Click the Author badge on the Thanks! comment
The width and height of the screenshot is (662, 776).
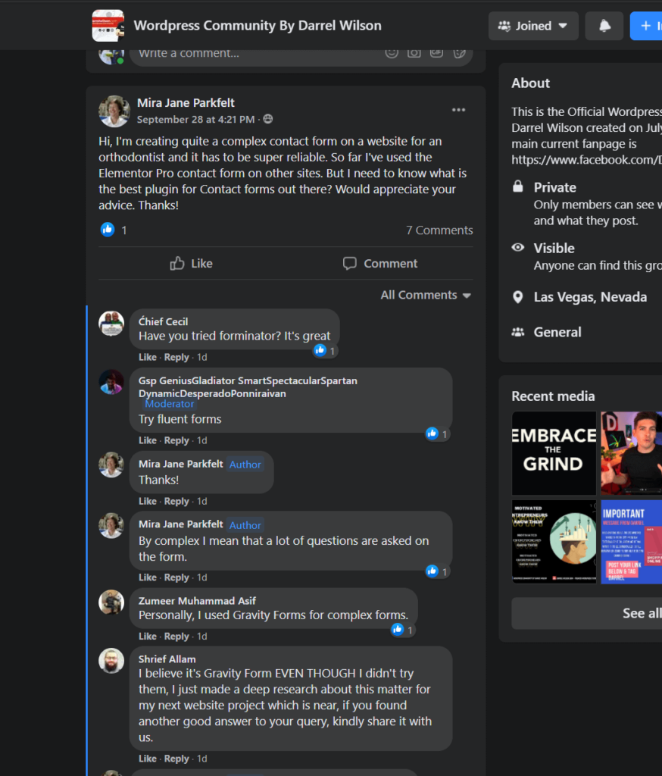pos(245,465)
